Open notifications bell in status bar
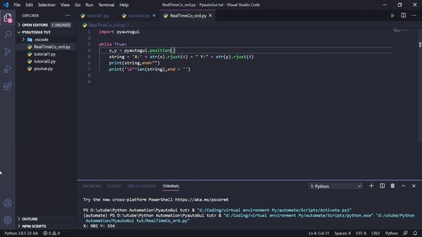 tap(415, 233)
